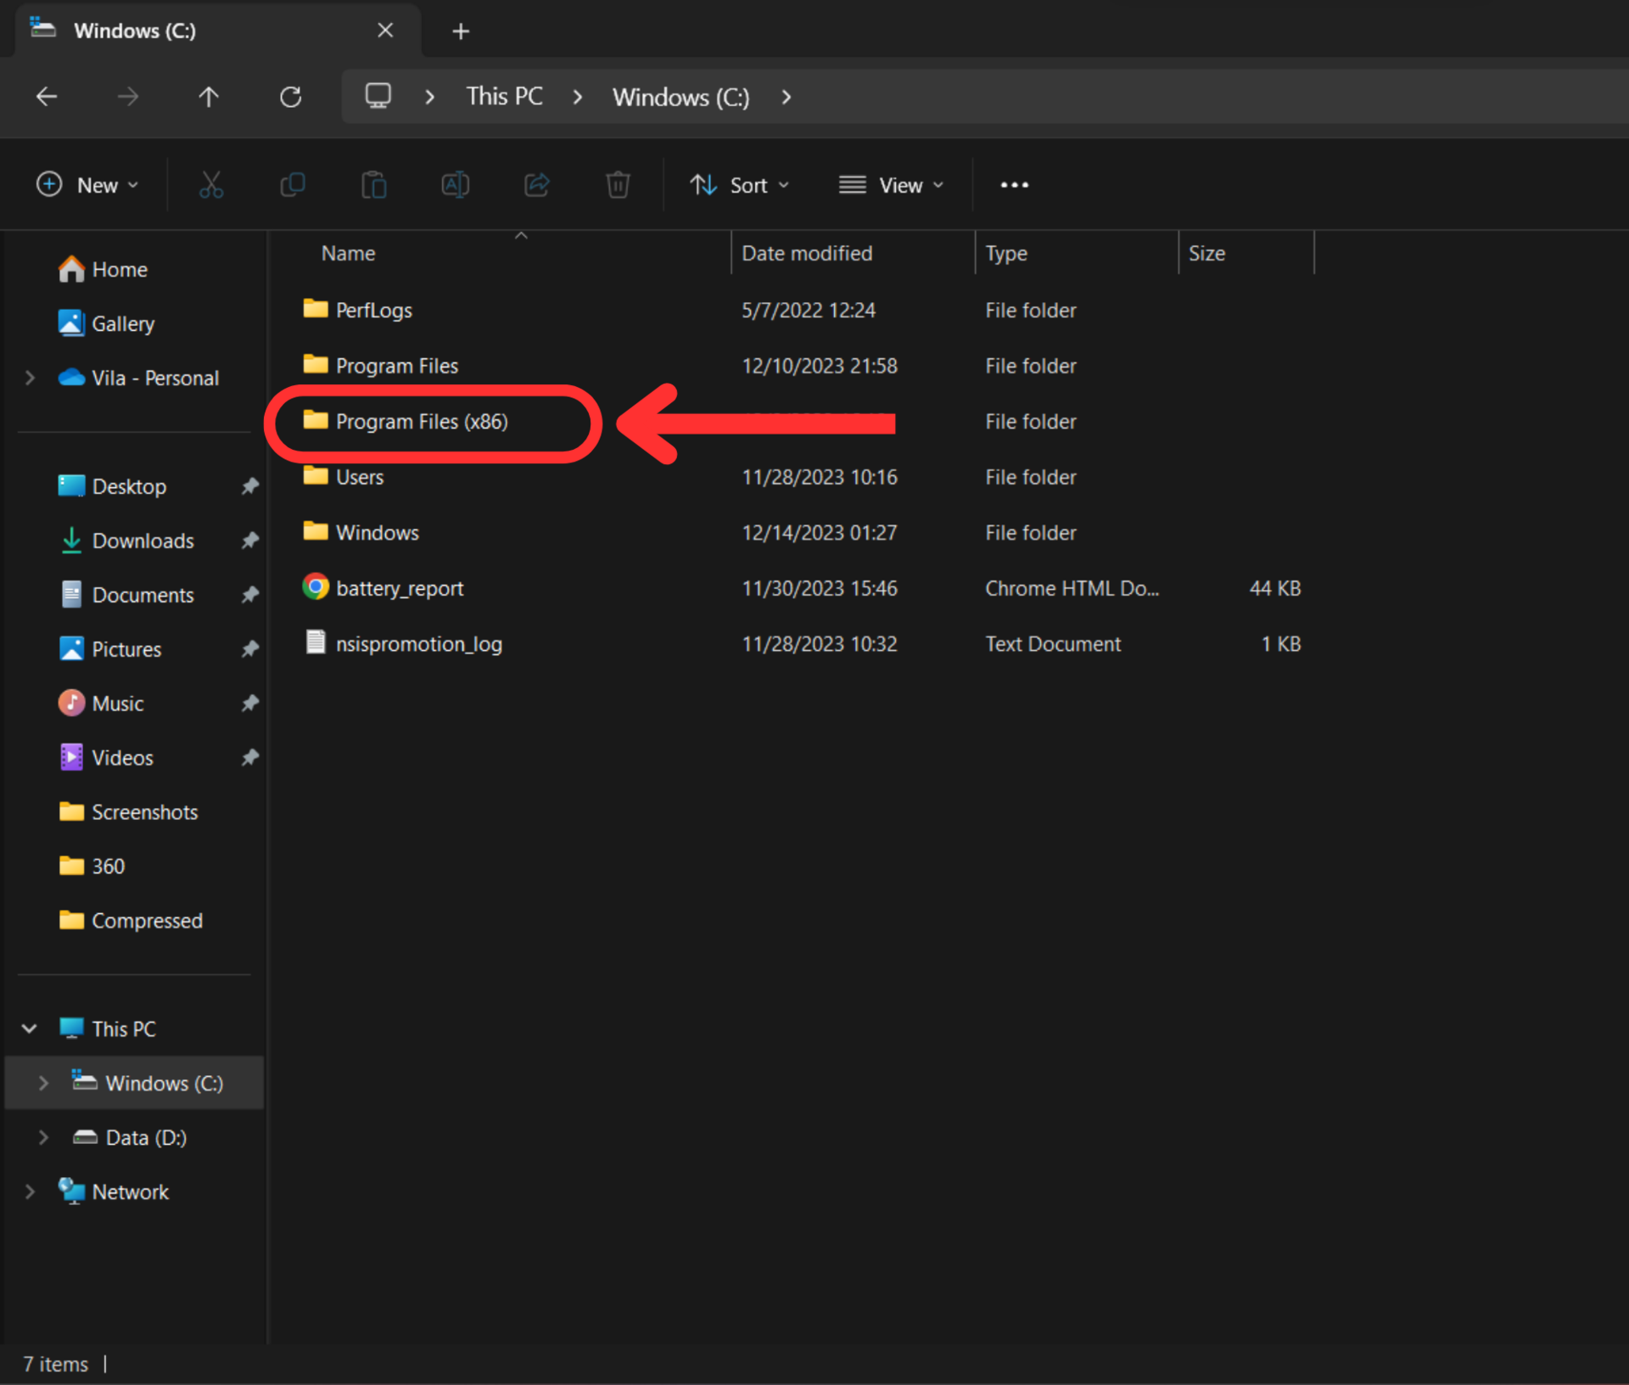Click the Share icon in toolbar

(536, 184)
